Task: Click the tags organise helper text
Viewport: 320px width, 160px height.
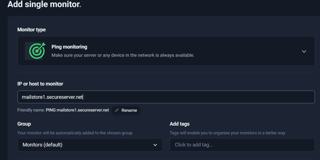Action: point(227,133)
